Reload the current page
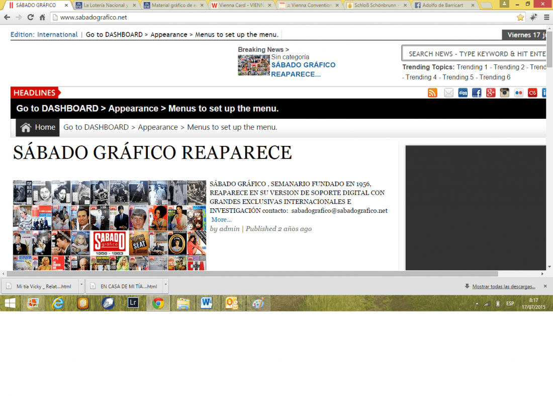553x396 pixels. point(31,17)
